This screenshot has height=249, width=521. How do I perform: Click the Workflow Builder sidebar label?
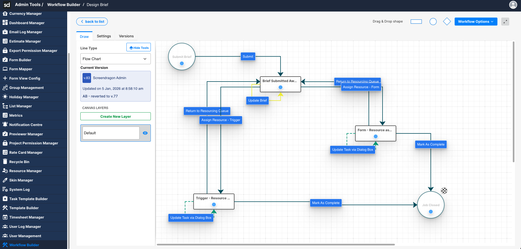[24, 245]
